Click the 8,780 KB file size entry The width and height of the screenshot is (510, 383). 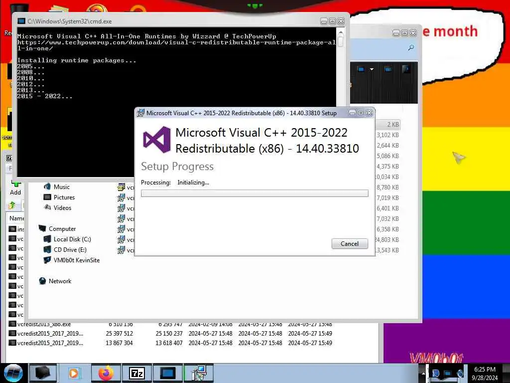387,188
